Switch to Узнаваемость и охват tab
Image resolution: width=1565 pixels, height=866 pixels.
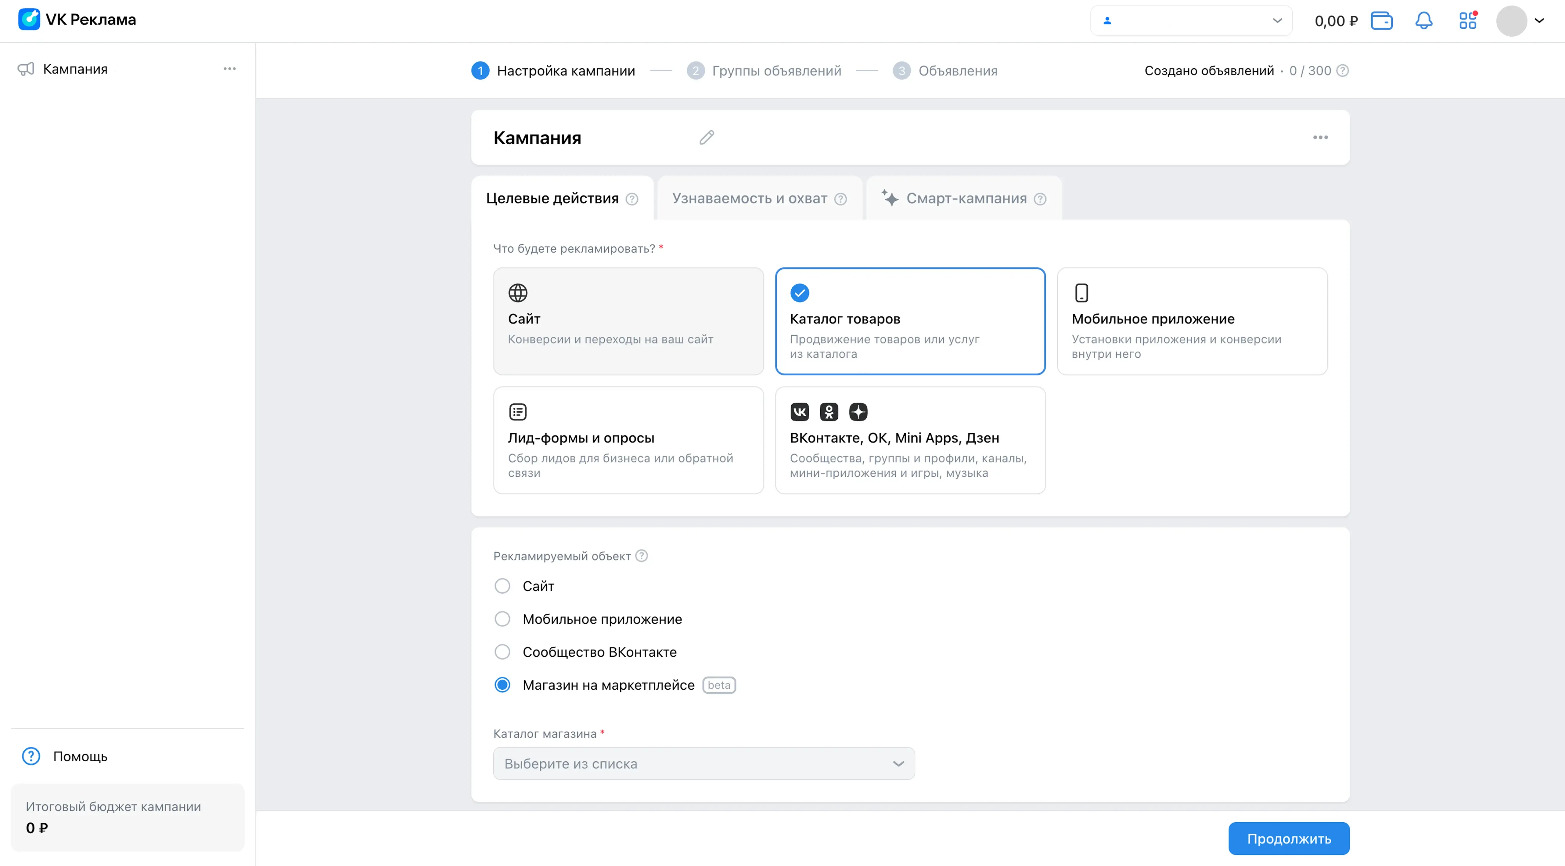(759, 198)
